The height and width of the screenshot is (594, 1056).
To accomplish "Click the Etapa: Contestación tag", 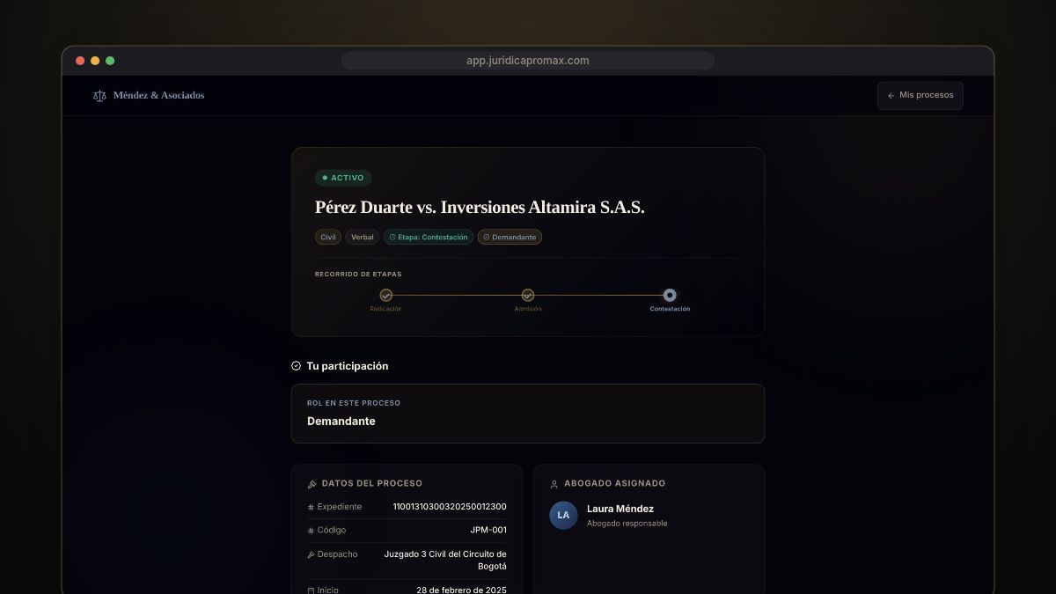I will [429, 237].
